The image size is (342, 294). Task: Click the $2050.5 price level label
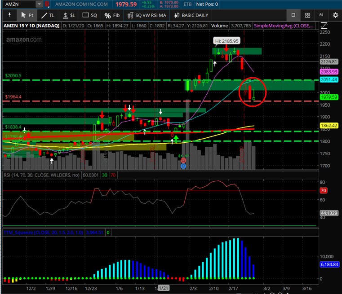click(13, 75)
